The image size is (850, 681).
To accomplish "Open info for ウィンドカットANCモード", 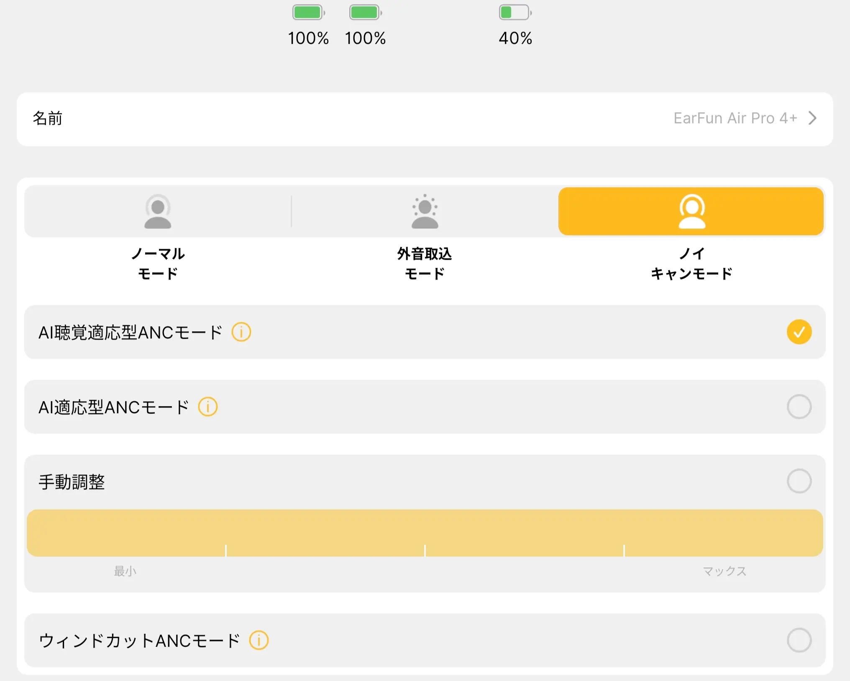I will coord(259,640).
